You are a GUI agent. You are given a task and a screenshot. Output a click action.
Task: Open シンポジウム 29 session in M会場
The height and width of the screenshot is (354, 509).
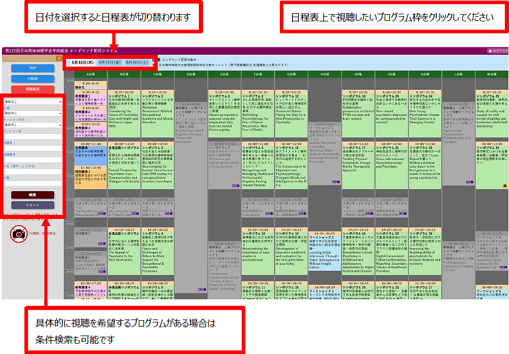pyautogui.click(x=492, y=165)
